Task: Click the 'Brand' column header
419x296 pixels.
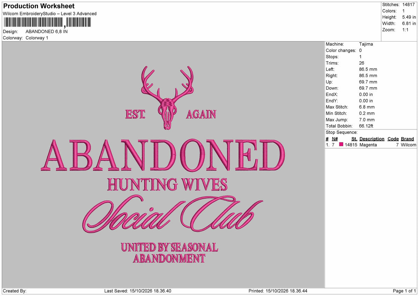Action: 407,139
